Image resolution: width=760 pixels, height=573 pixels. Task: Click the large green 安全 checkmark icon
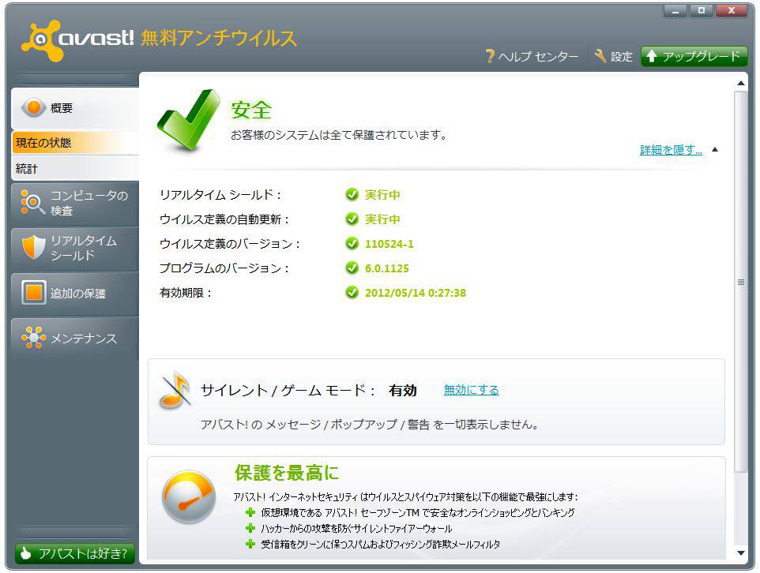tap(188, 120)
